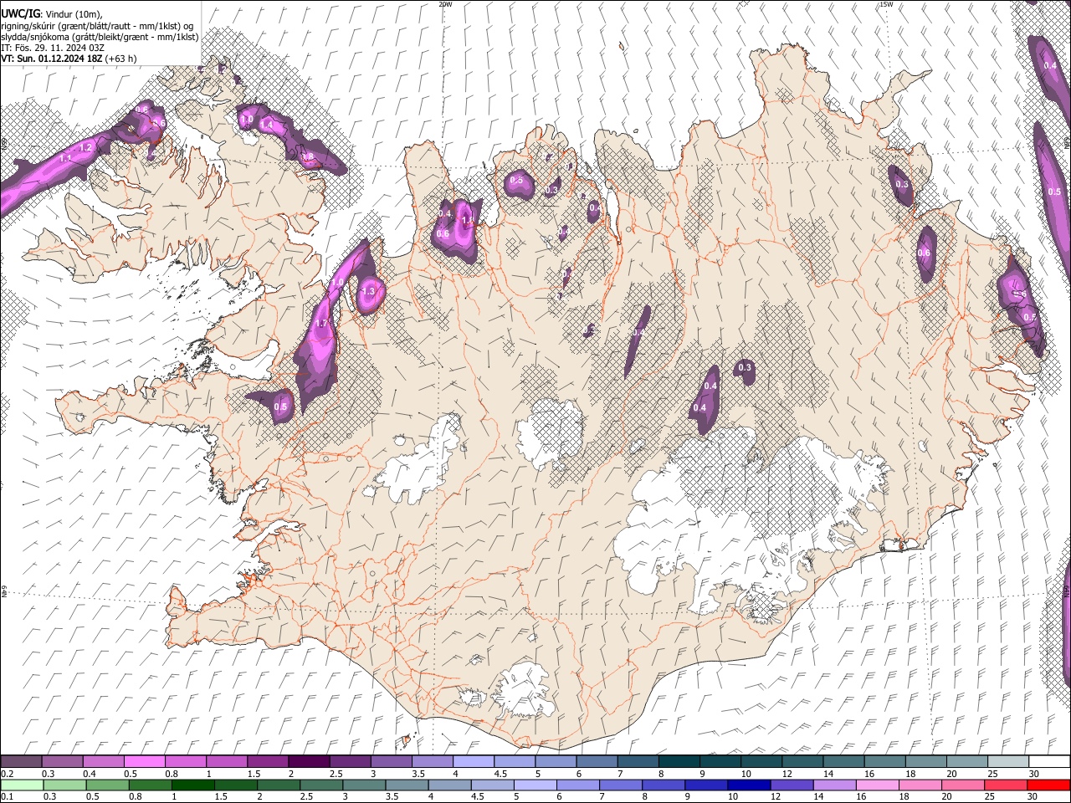The width and height of the screenshot is (1071, 803).
Task: Pick the light pink 16–18 lower legend swatch
Action: [x=876, y=785]
